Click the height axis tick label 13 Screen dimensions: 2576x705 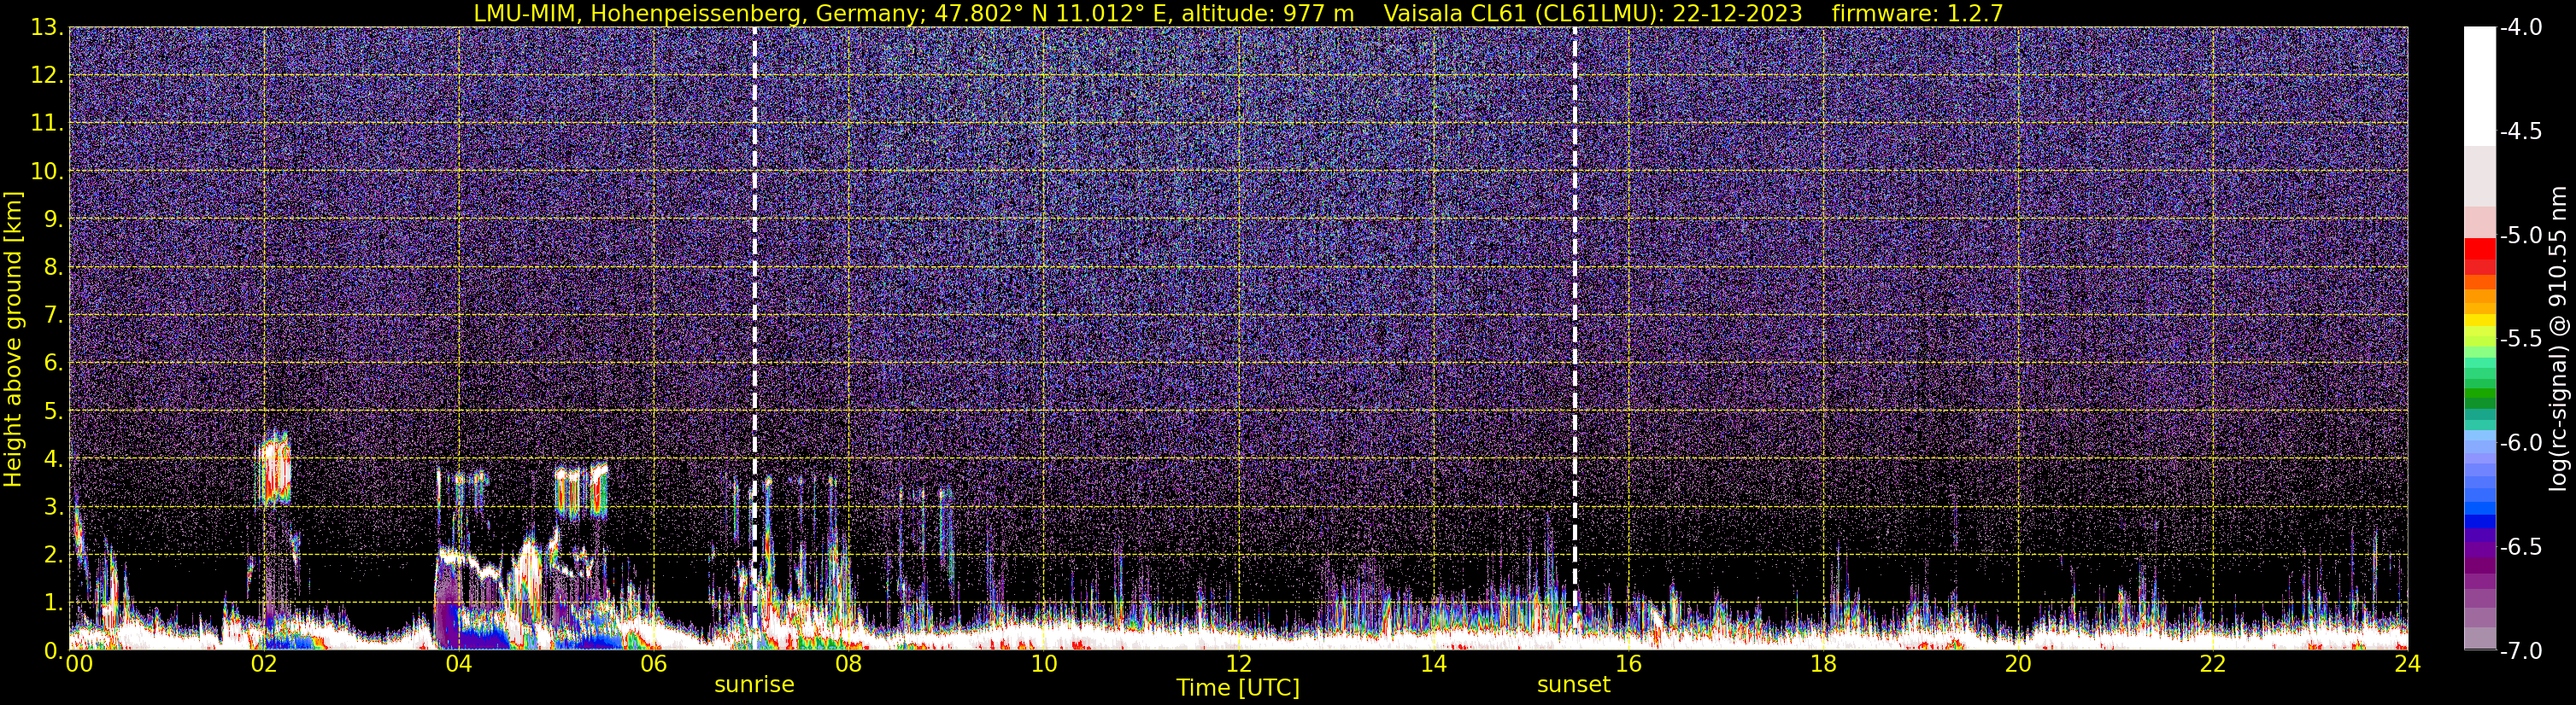coord(47,27)
